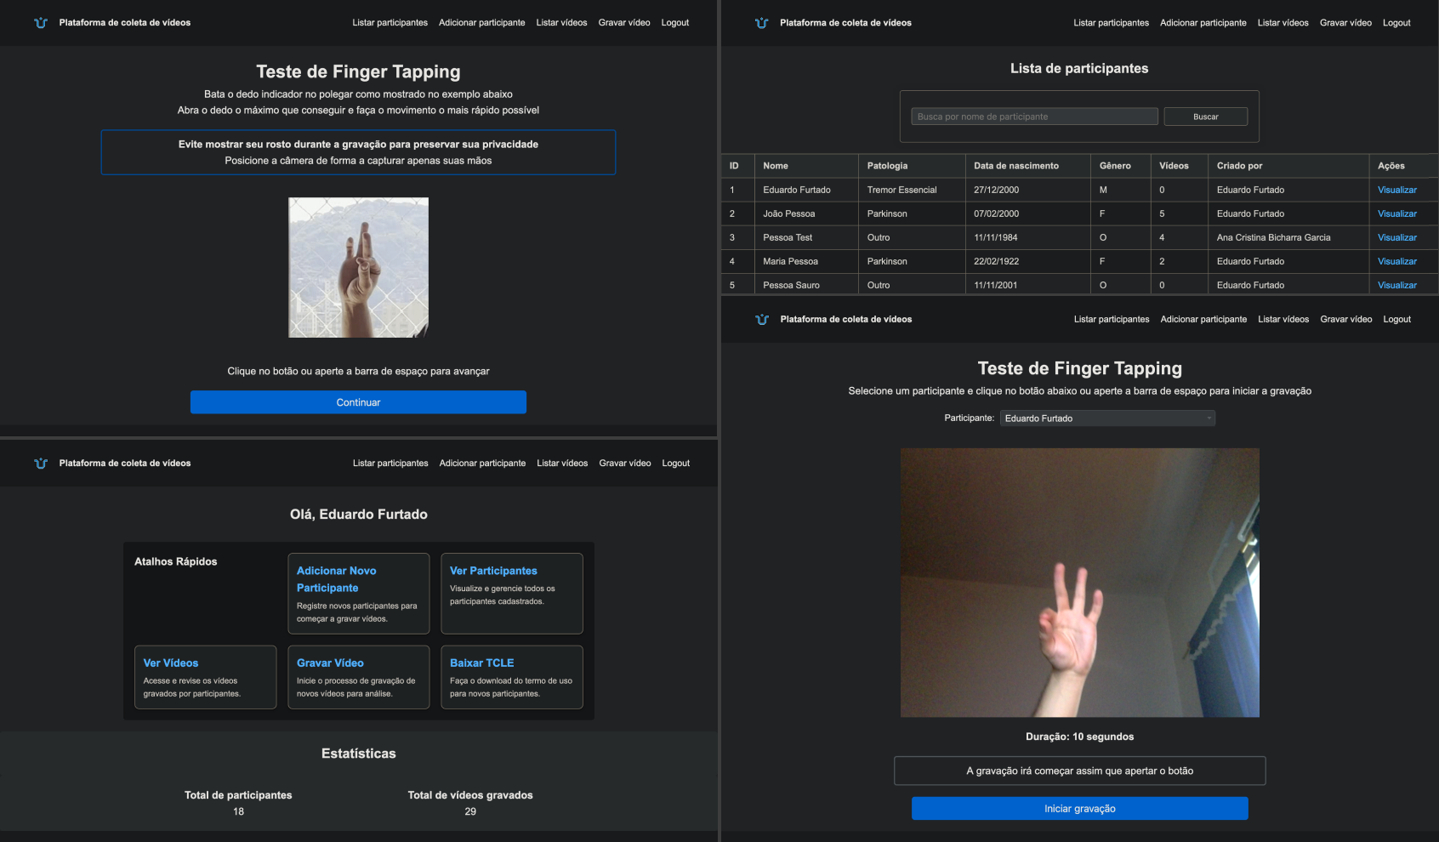1439x842 pixels.
Task: Click Logout in the dashboard page navbar
Action: [676, 464]
